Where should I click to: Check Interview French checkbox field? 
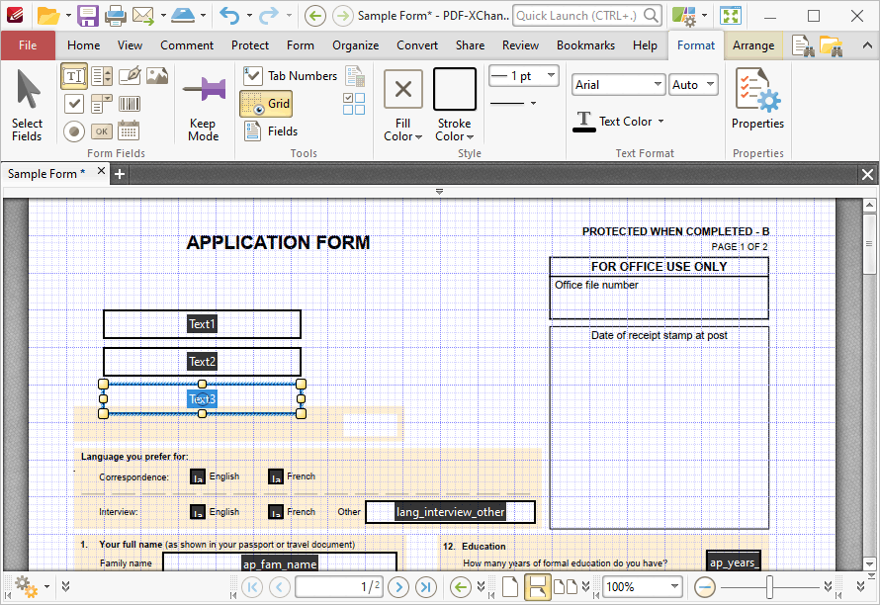click(x=276, y=512)
